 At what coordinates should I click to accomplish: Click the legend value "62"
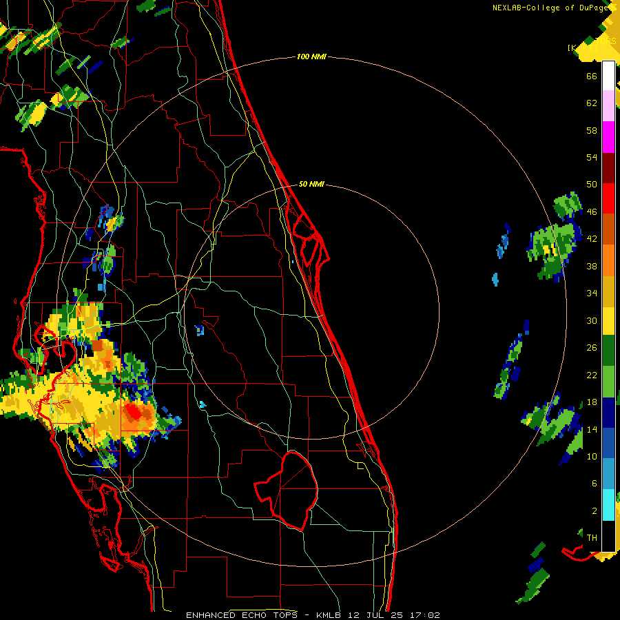[592, 103]
